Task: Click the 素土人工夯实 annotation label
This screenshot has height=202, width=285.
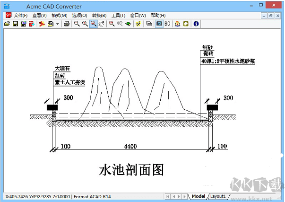Action: point(70,82)
